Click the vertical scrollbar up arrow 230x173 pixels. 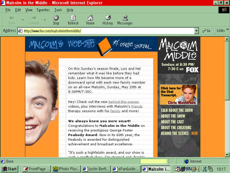tap(227, 39)
